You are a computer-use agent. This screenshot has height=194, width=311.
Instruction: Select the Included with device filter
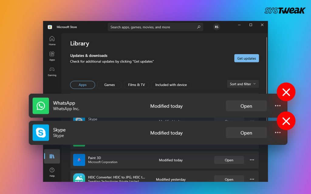(171, 85)
